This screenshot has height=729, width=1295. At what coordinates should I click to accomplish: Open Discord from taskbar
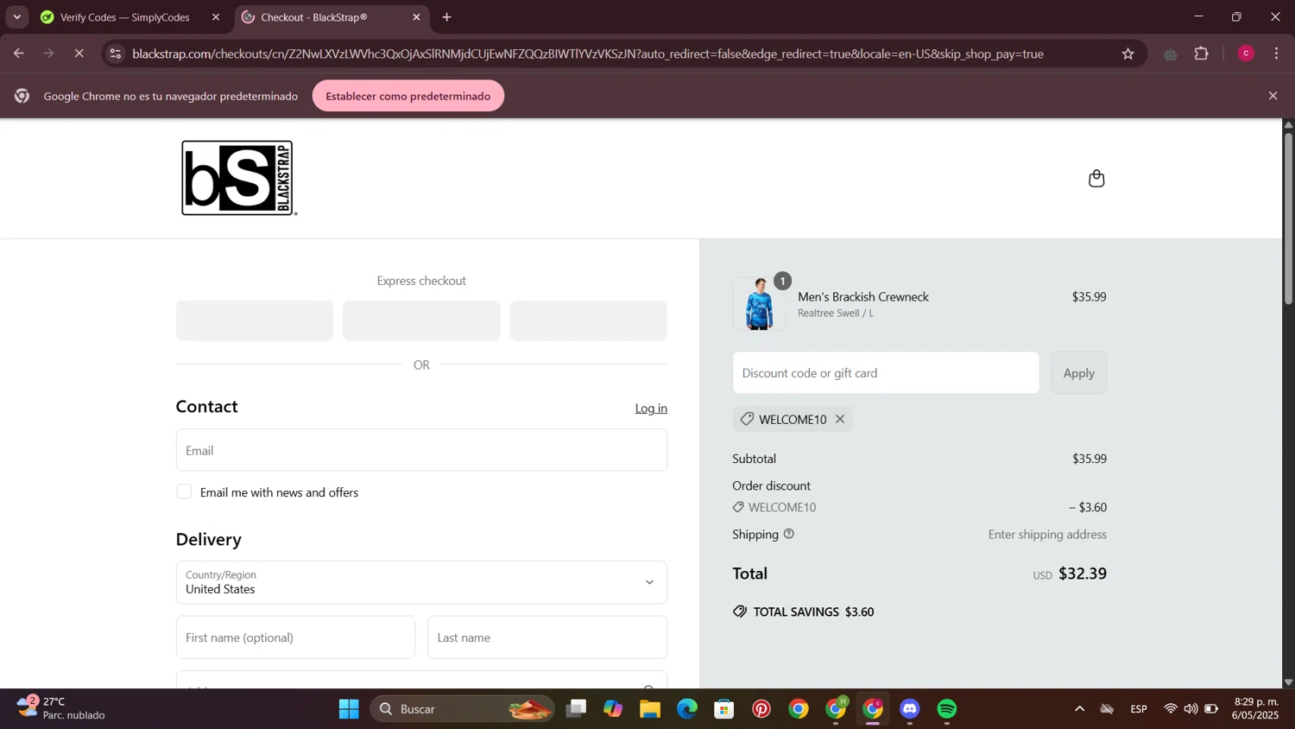[910, 709]
